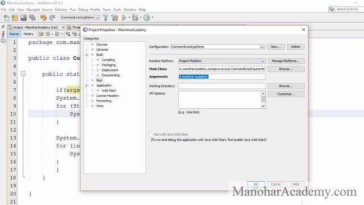Select the Compiling category
Viewport: 364px width, 205px height.
pos(108,60)
